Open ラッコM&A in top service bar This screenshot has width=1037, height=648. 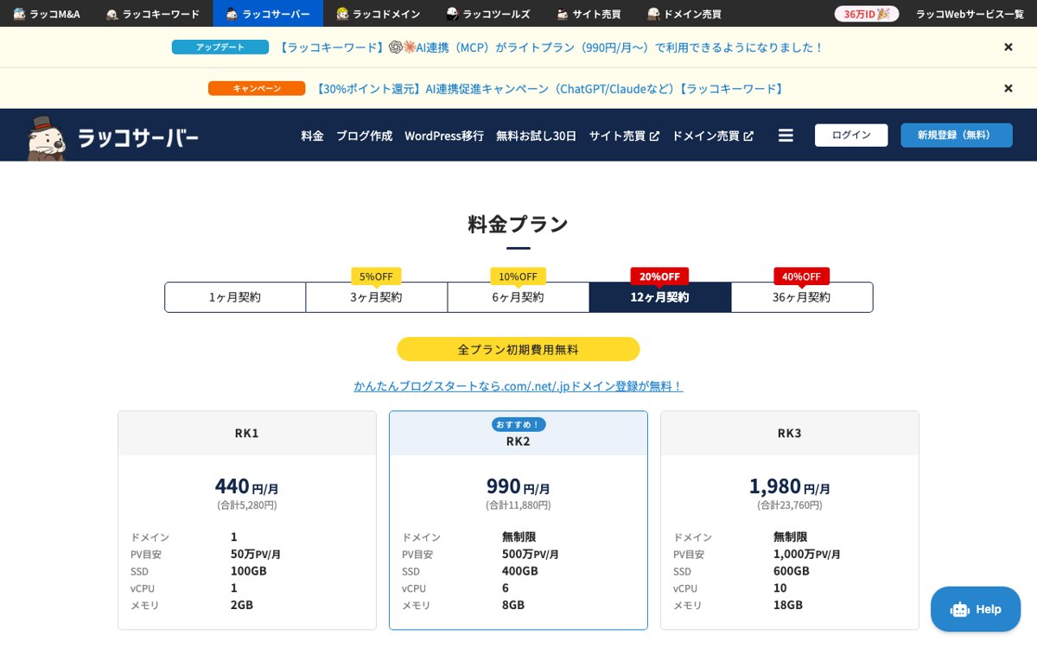tap(47, 14)
